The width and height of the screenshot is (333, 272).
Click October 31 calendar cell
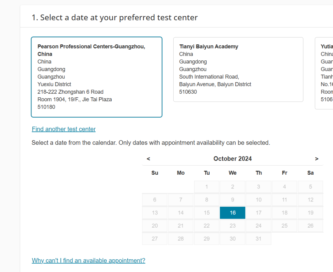(x=258, y=238)
